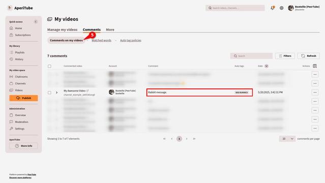Screen dimensions: 325x183
Task: Open actions menu for the Rabbit message row
Action: 315,93
